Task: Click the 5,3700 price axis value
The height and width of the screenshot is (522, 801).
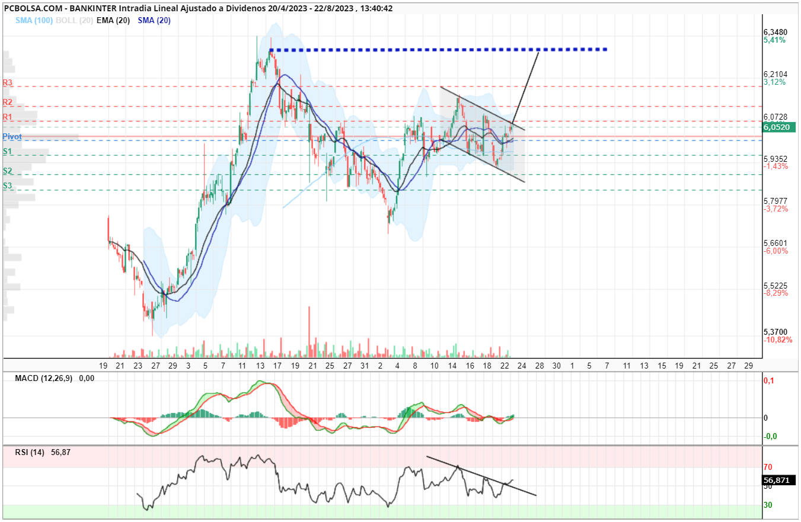Action: point(776,332)
